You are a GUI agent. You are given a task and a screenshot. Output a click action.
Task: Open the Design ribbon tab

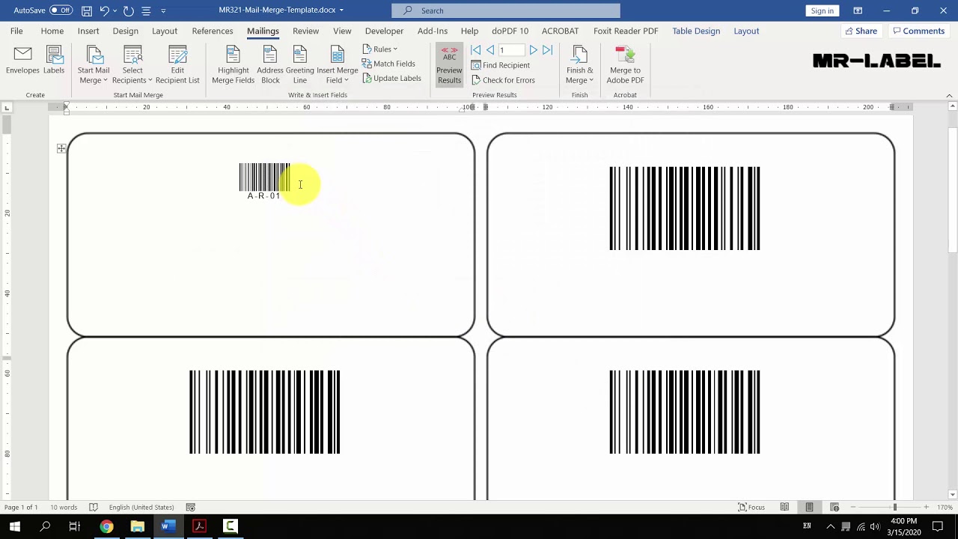(x=126, y=31)
